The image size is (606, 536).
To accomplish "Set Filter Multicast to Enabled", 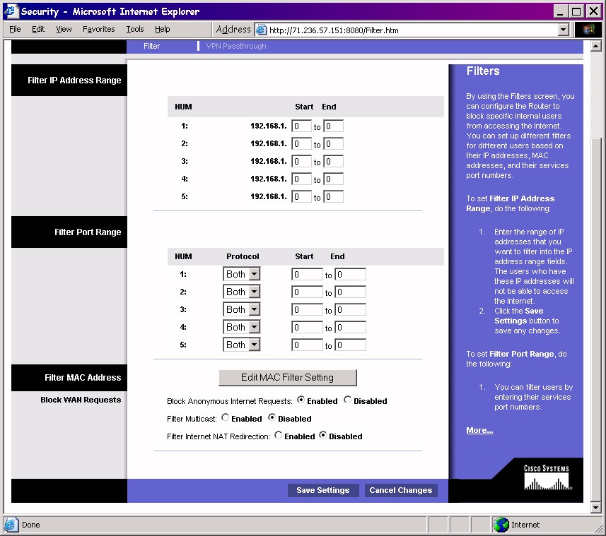I will 226,418.
